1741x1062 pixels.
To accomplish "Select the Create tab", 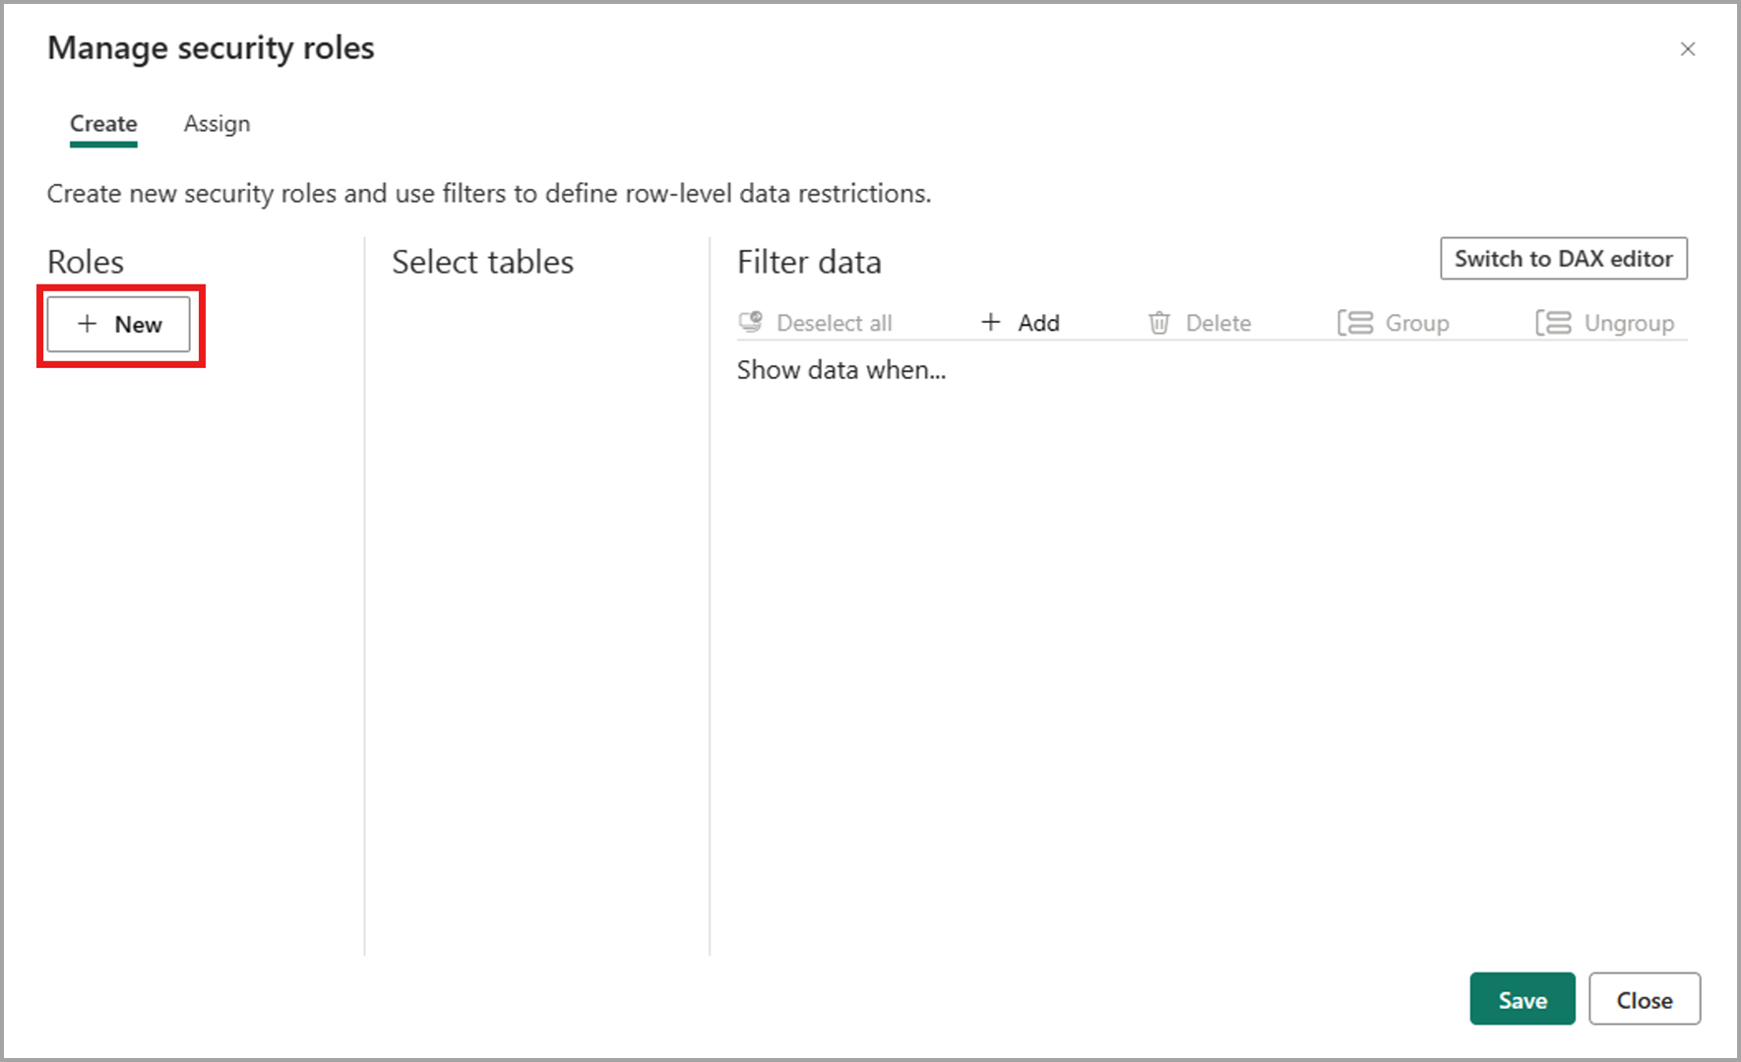I will point(103,124).
